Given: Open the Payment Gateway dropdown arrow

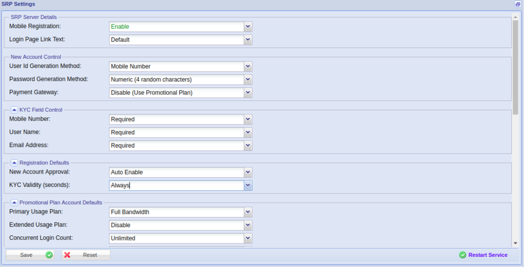Looking at the screenshot, I should 248,93.
